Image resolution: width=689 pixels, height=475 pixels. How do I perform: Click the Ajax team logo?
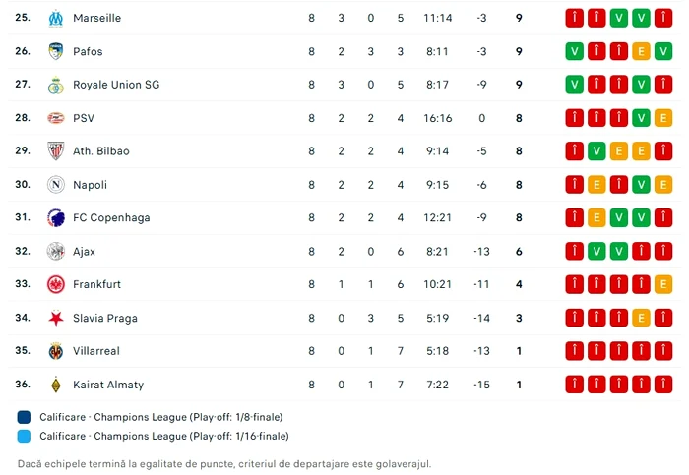click(x=56, y=251)
